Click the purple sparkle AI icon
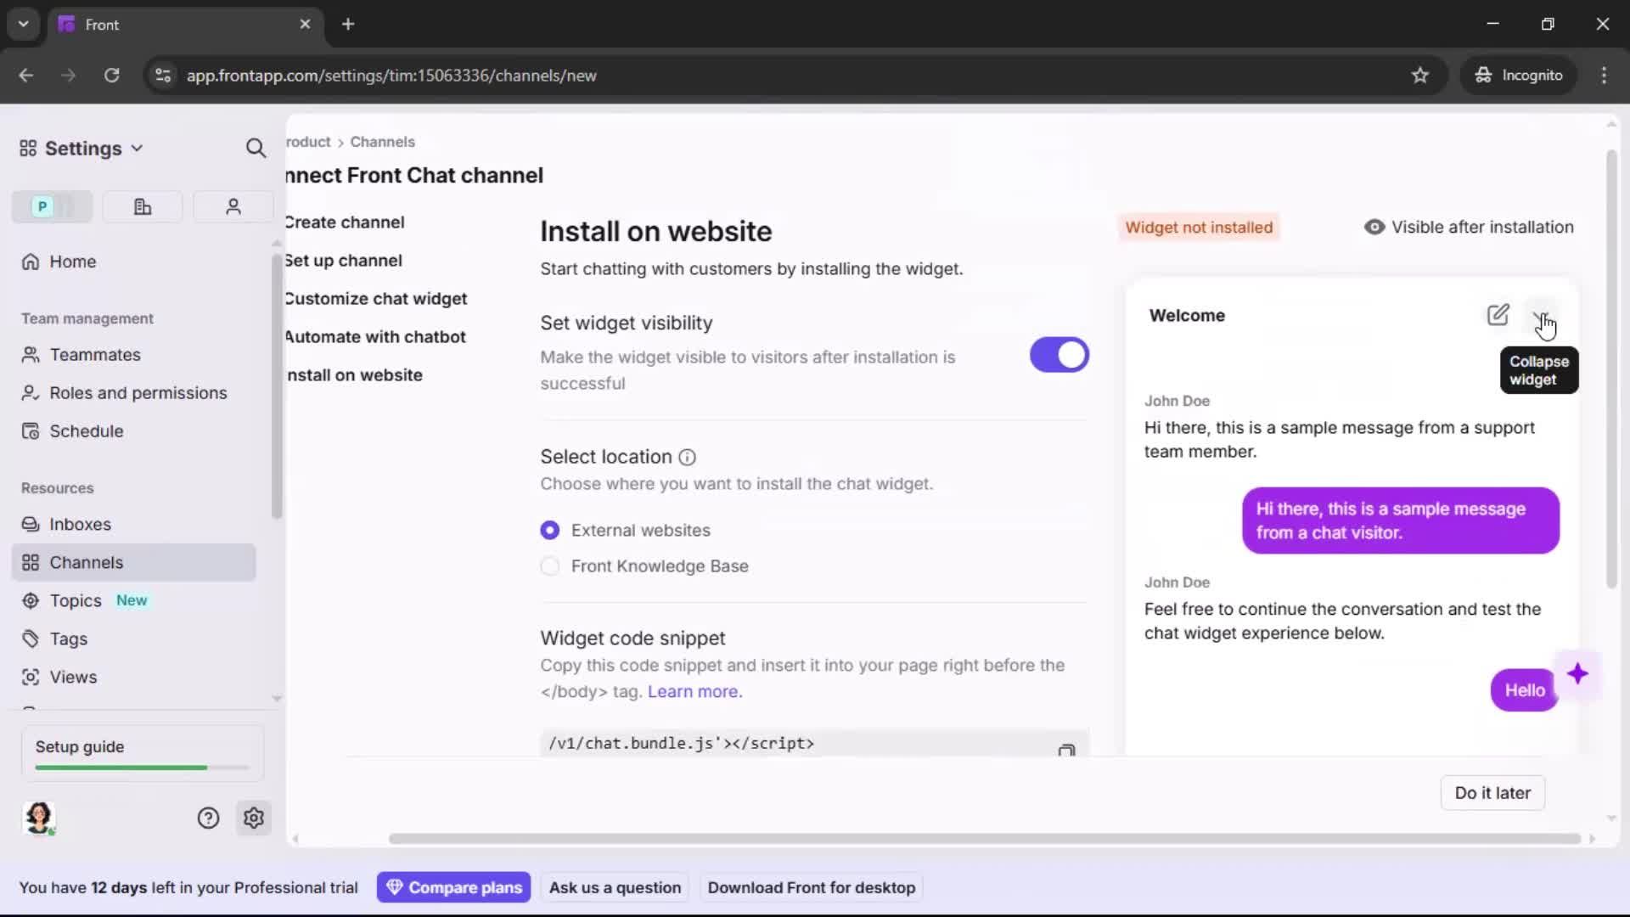This screenshot has height=917, width=1630. pos(1577,674)
